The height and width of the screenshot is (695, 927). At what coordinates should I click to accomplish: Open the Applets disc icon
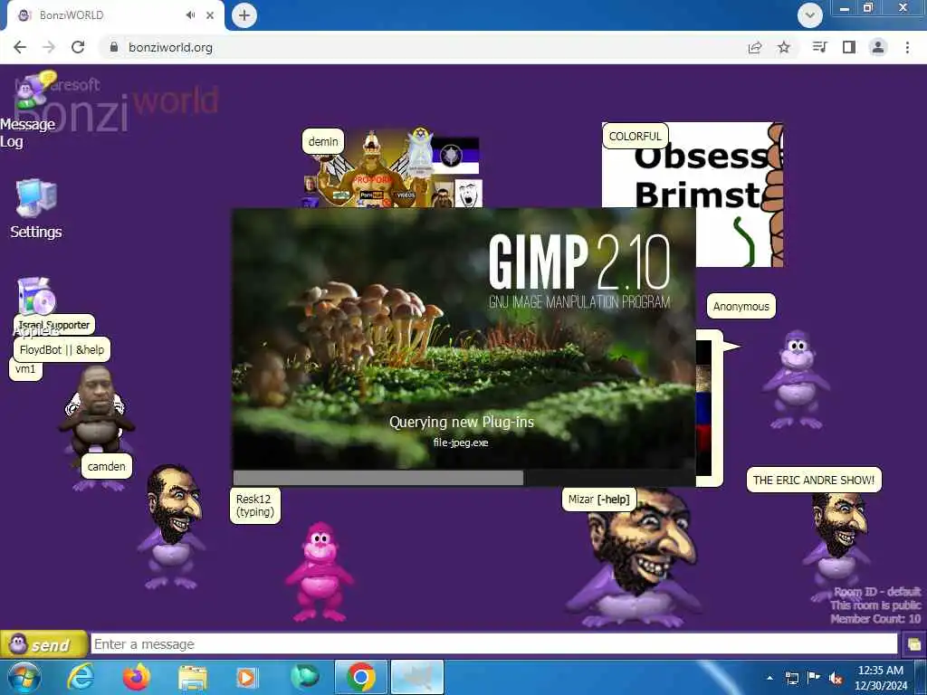click(x=35, y=296)
